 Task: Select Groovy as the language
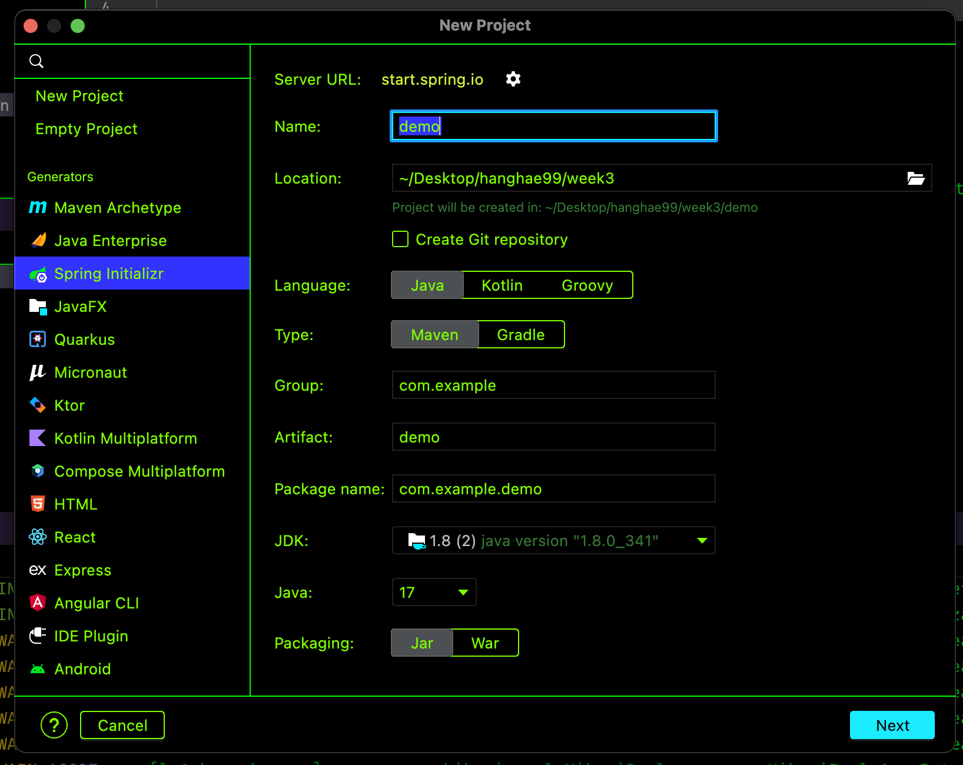(587, 285)
